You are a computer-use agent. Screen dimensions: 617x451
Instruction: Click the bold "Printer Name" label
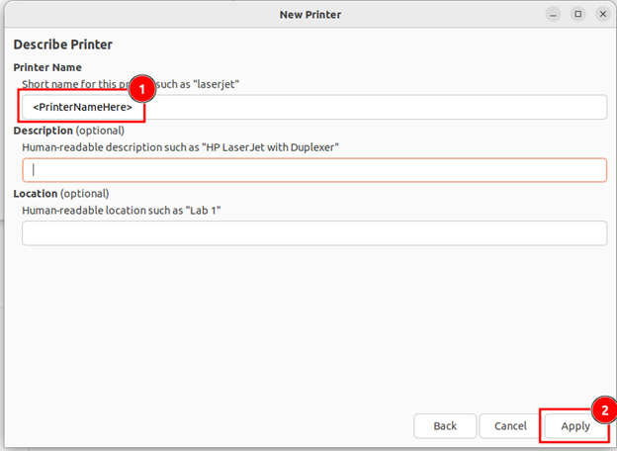pyautogui.click(x=47, y=66)
